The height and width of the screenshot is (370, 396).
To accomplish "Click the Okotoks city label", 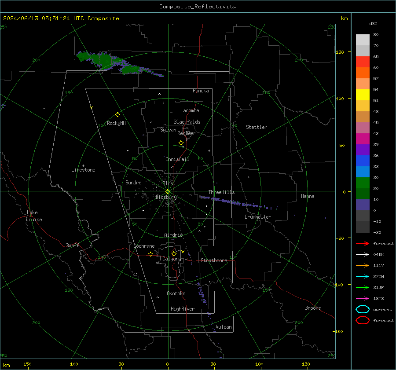I will point(176,293).
